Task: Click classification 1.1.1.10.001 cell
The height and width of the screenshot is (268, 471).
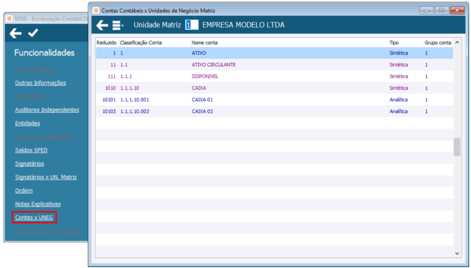Action: pos(135,100)
